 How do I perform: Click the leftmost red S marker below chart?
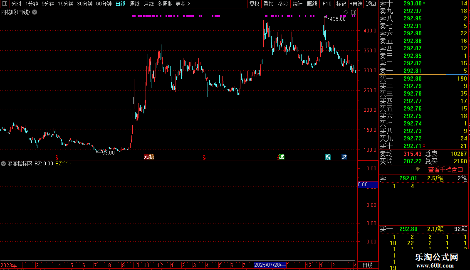pos(57,157)
